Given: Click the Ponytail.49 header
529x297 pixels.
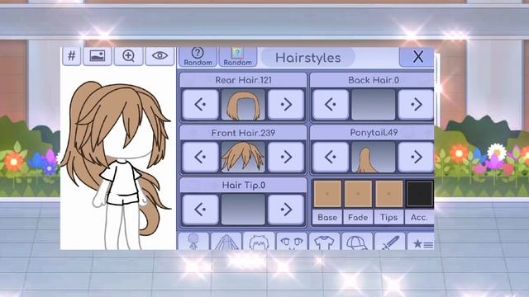Looking at the screenshot, I should coord(373,133).
